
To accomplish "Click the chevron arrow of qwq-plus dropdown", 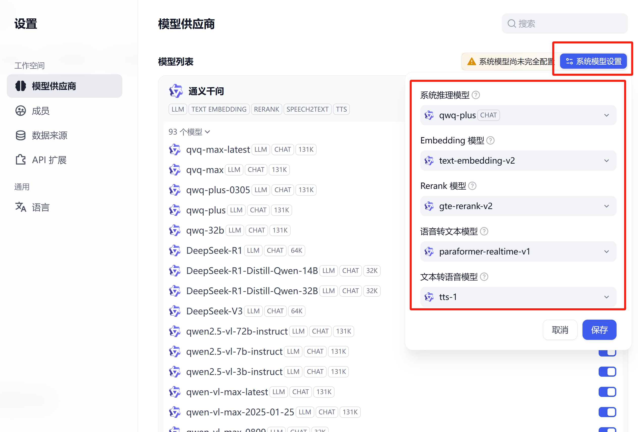I will click(x=606, y=115).
